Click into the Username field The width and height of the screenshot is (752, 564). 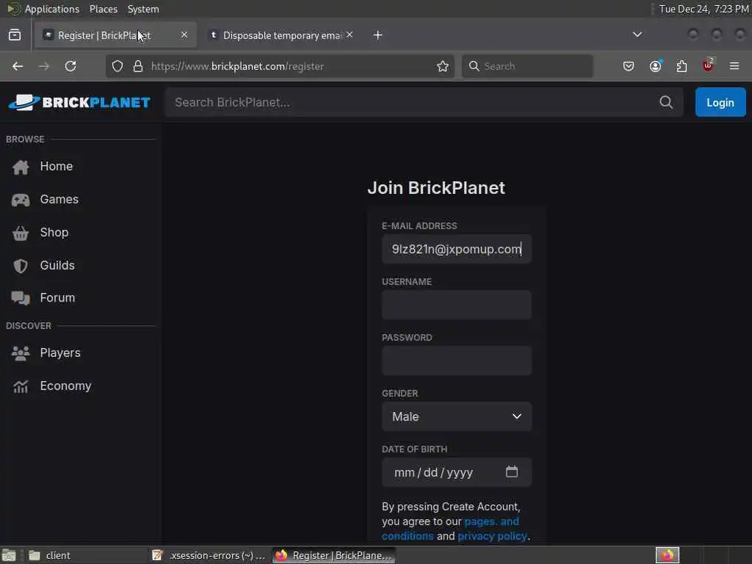[457, 305]
